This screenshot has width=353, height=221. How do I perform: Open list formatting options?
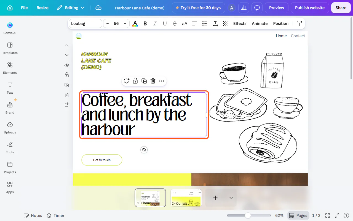click(x=205, y=23)
